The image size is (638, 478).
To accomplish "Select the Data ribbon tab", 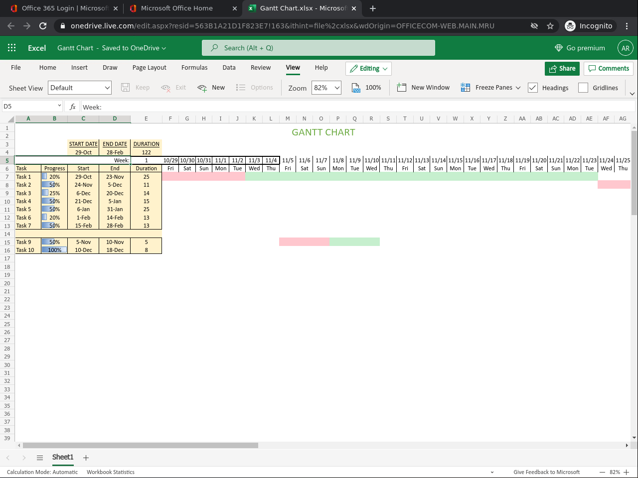I will pos(229,68).
